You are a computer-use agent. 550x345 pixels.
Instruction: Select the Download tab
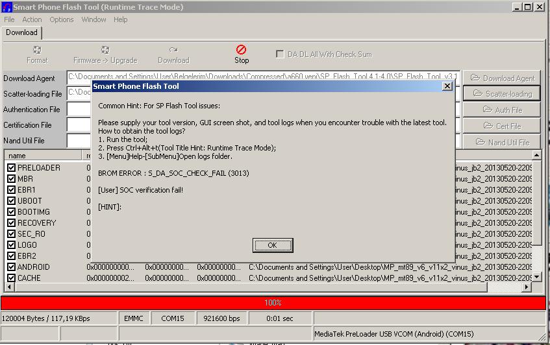point(22,32)
